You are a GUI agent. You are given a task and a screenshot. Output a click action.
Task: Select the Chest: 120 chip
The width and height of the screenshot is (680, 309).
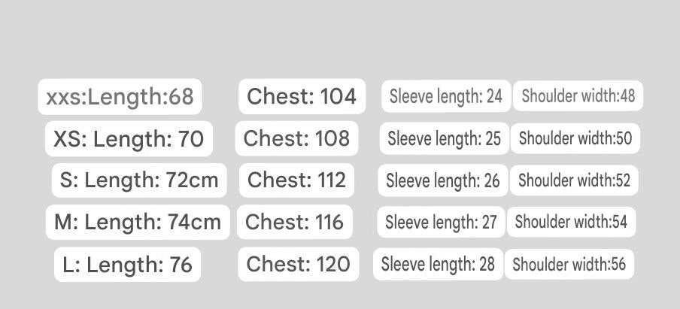click(x=298, y=265)
